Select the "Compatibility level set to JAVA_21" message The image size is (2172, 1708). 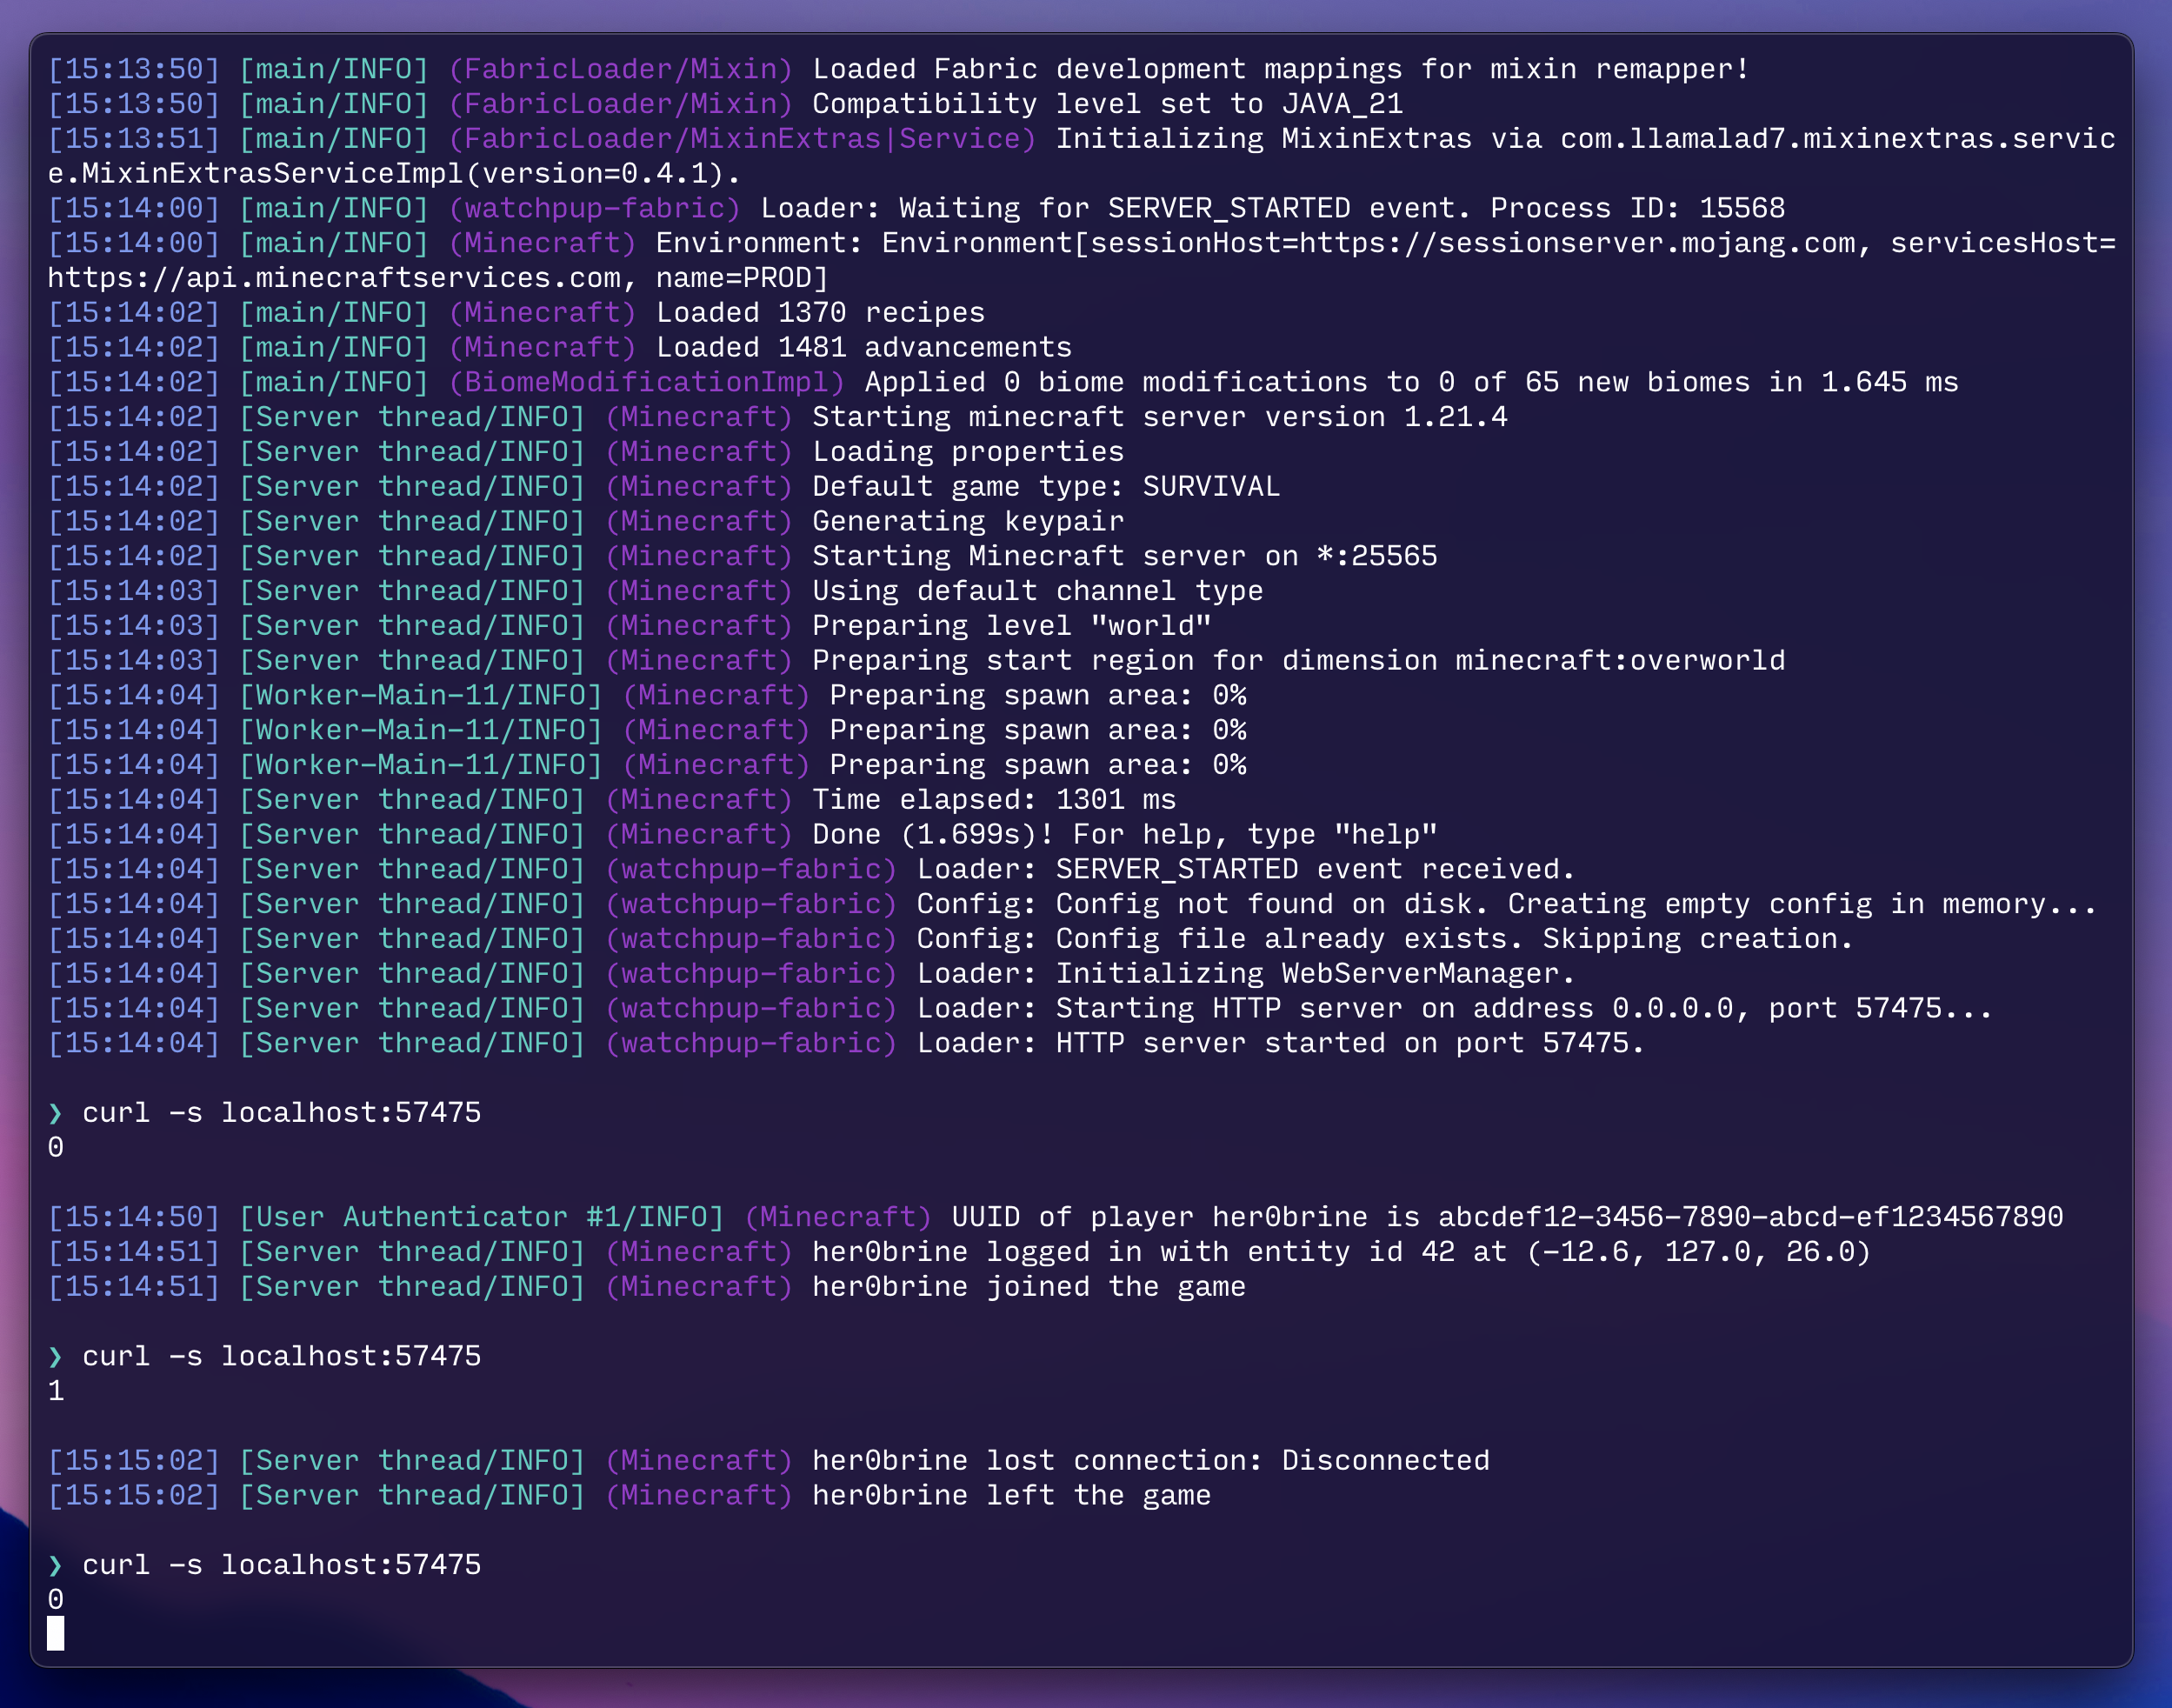click(x=1108, y=104)
